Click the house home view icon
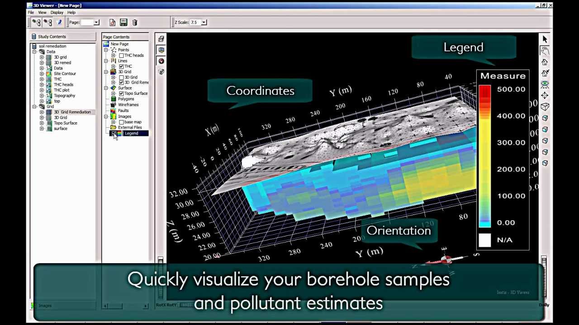Screen dimensions: 579x325 coord(545,62)
